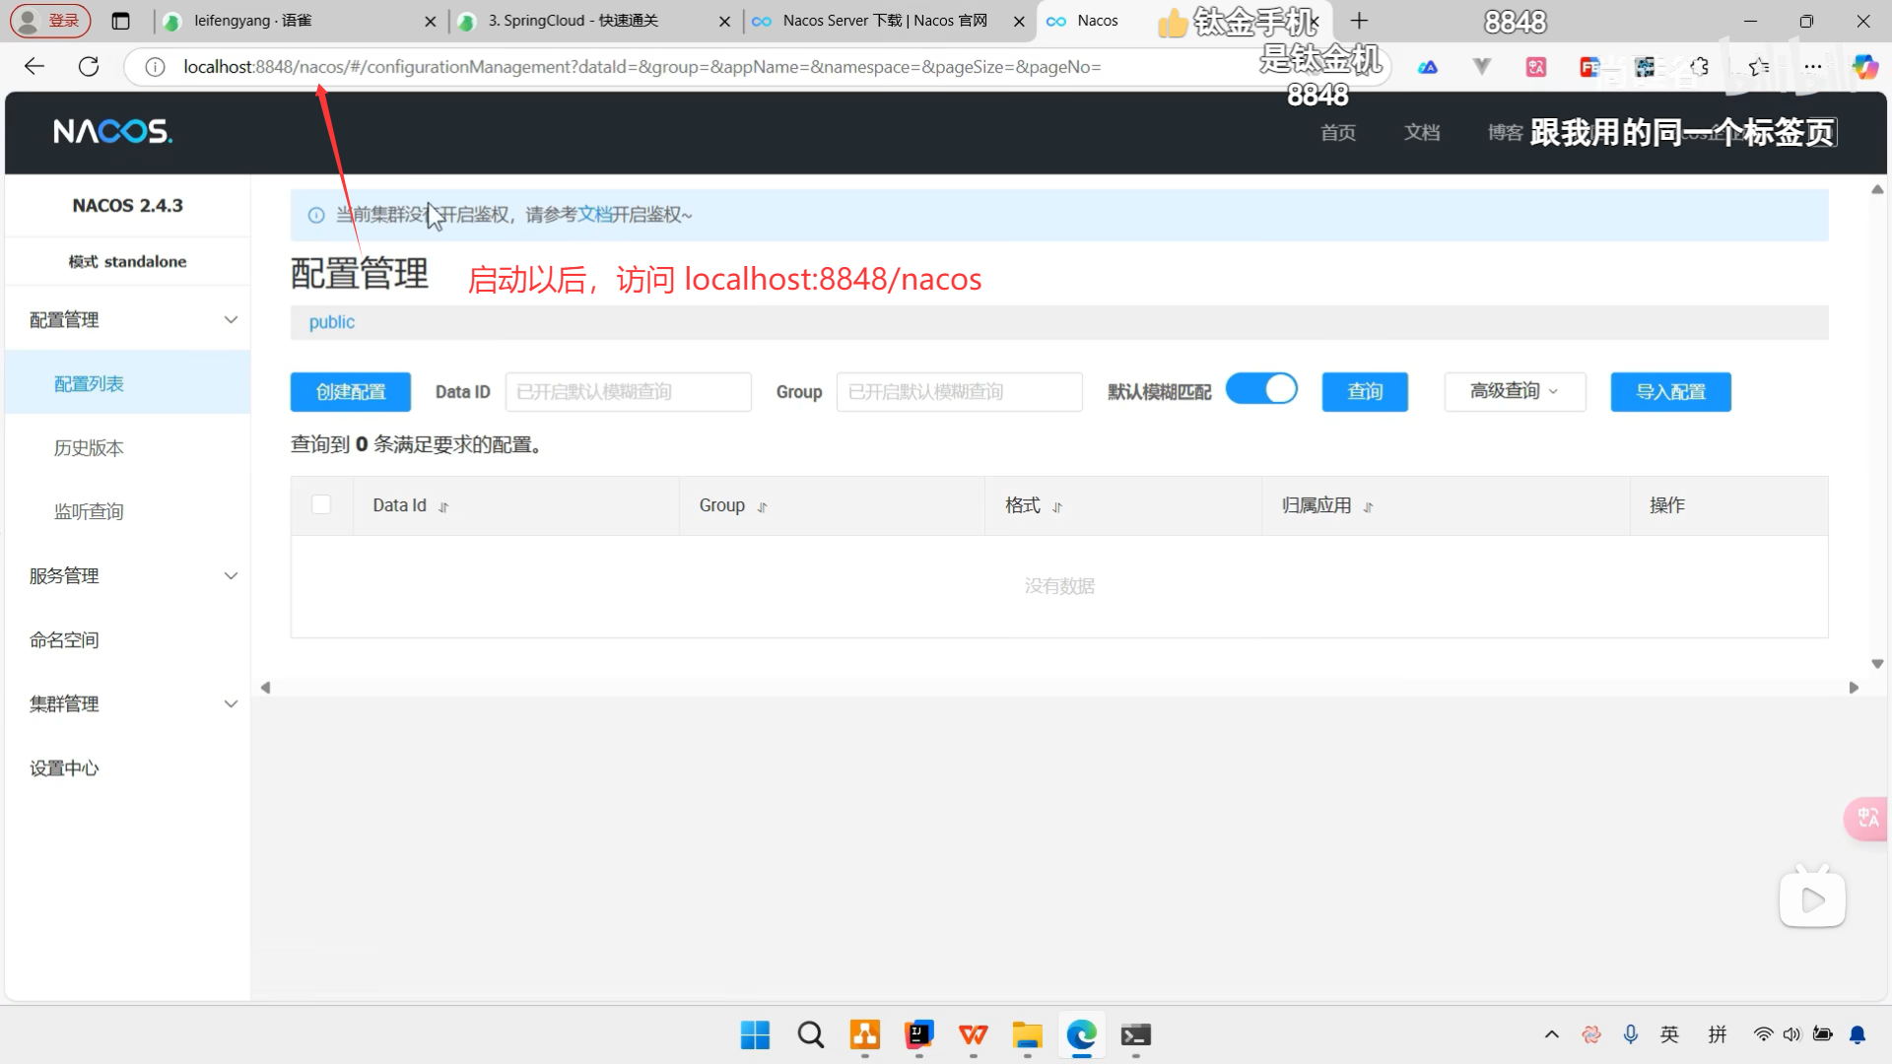Click the Data Id sort icon

pos(443,507)
